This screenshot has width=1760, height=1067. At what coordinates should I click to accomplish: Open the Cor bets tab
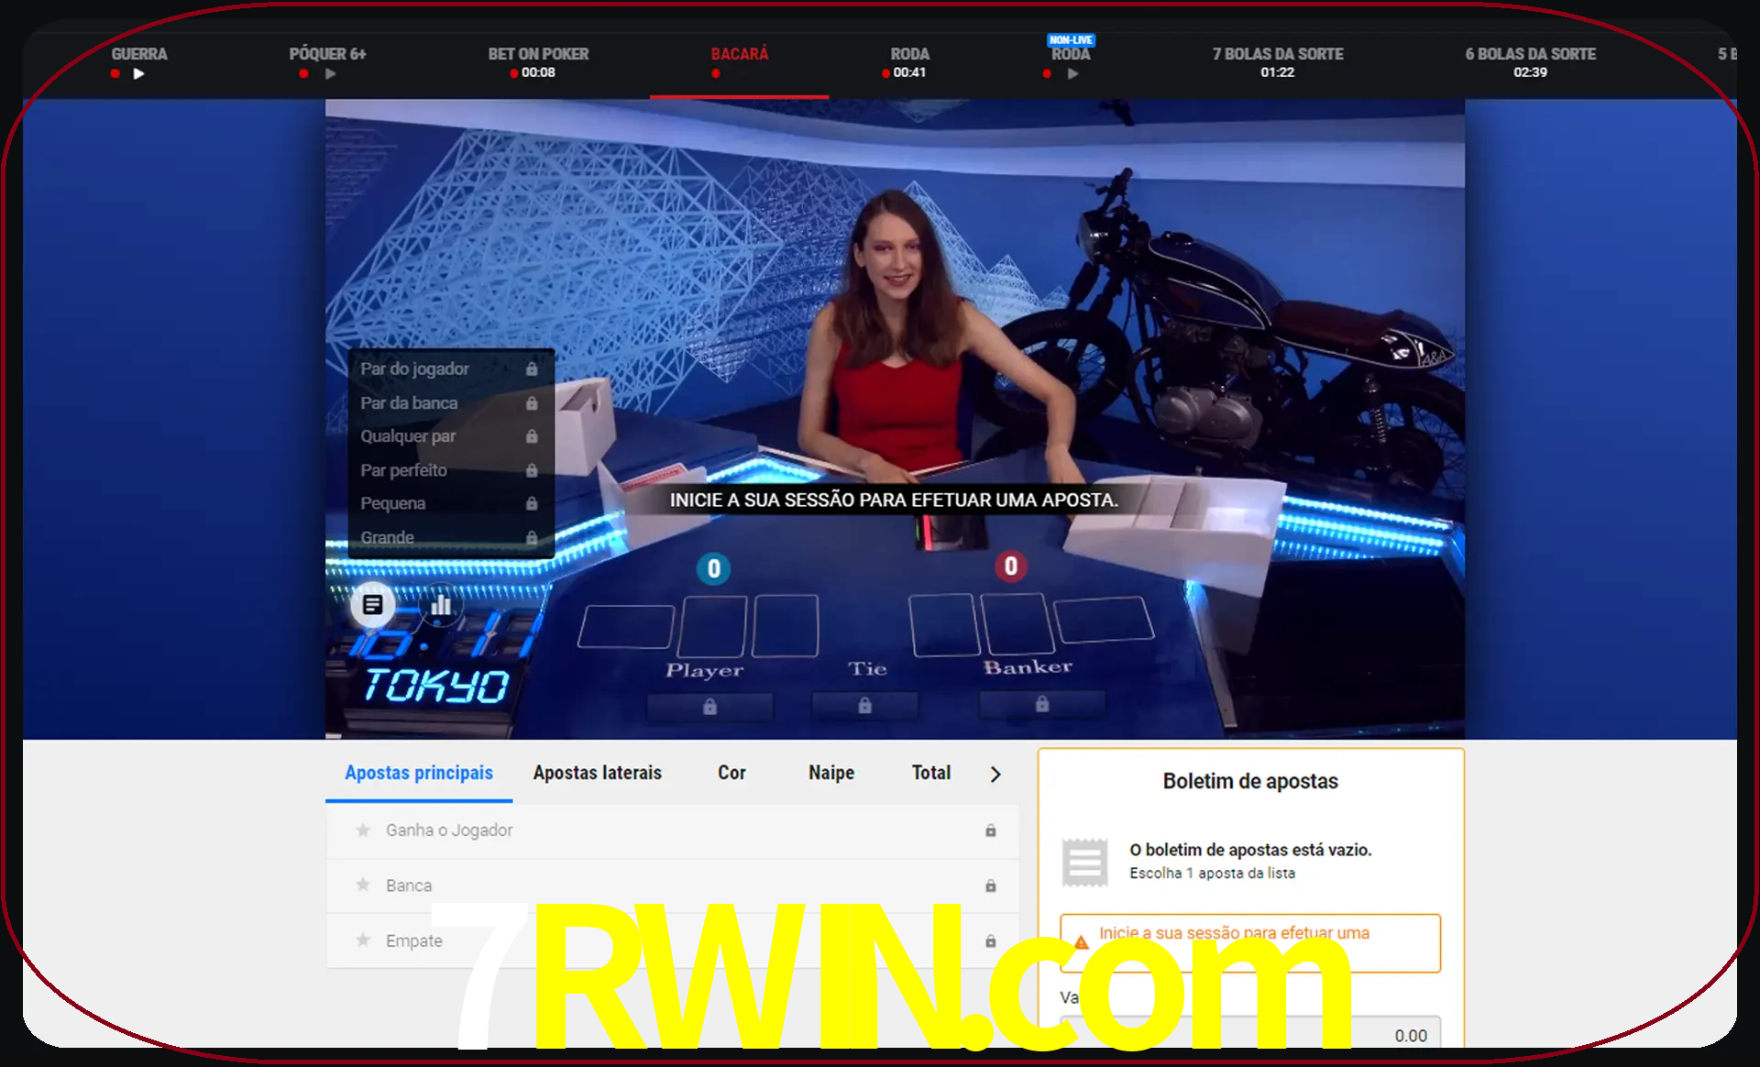click(x=731, y=773)
